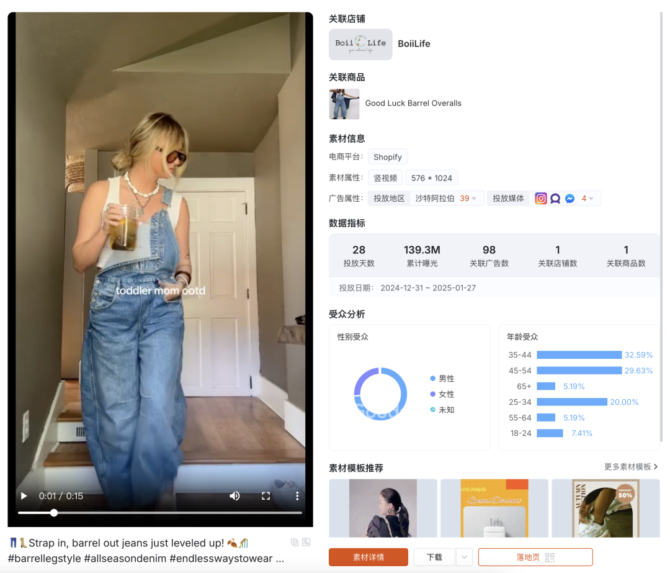Click the gender audience donut chart
The height and width of the screenshot is (573, 670).
pyautogui.click(x=380, y=394)
